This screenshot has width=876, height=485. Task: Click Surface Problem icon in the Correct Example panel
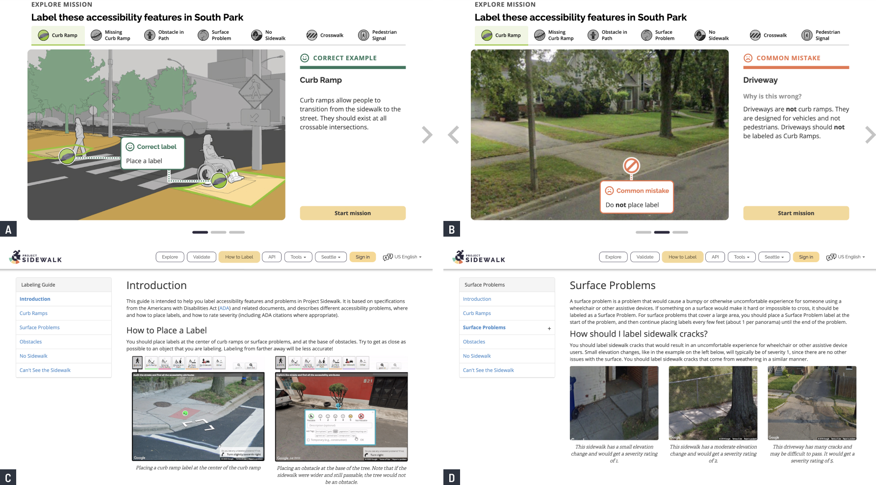point(203,35)
